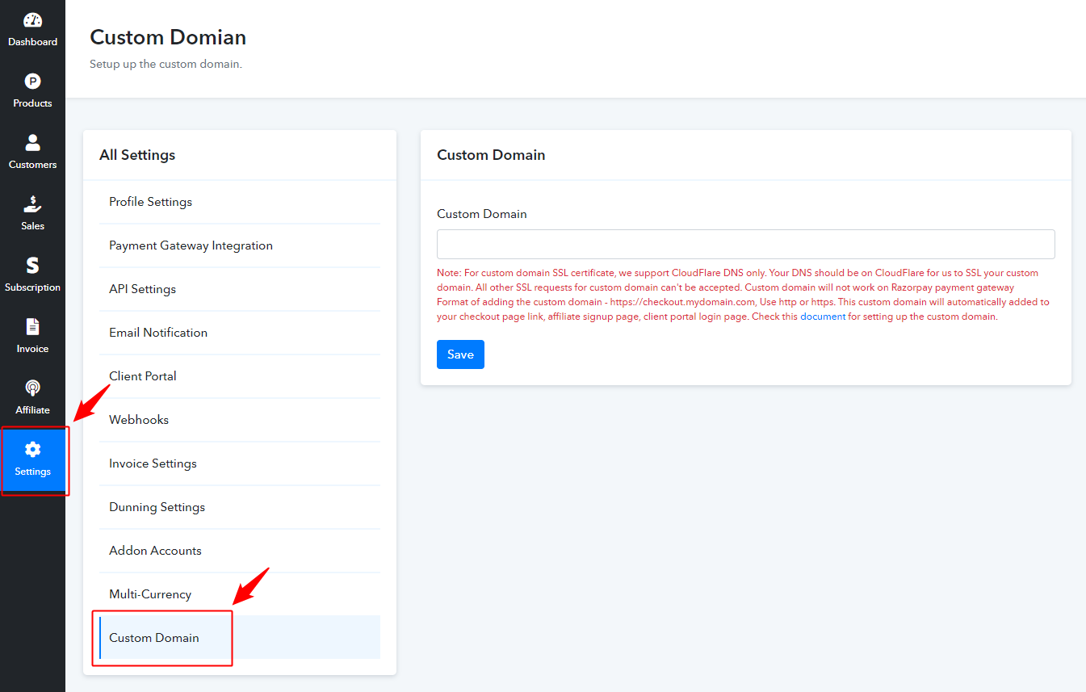Click the Affiliate label in sidebar
The height and width of the screenshot is (692, 1086).
tap(32, 410)
